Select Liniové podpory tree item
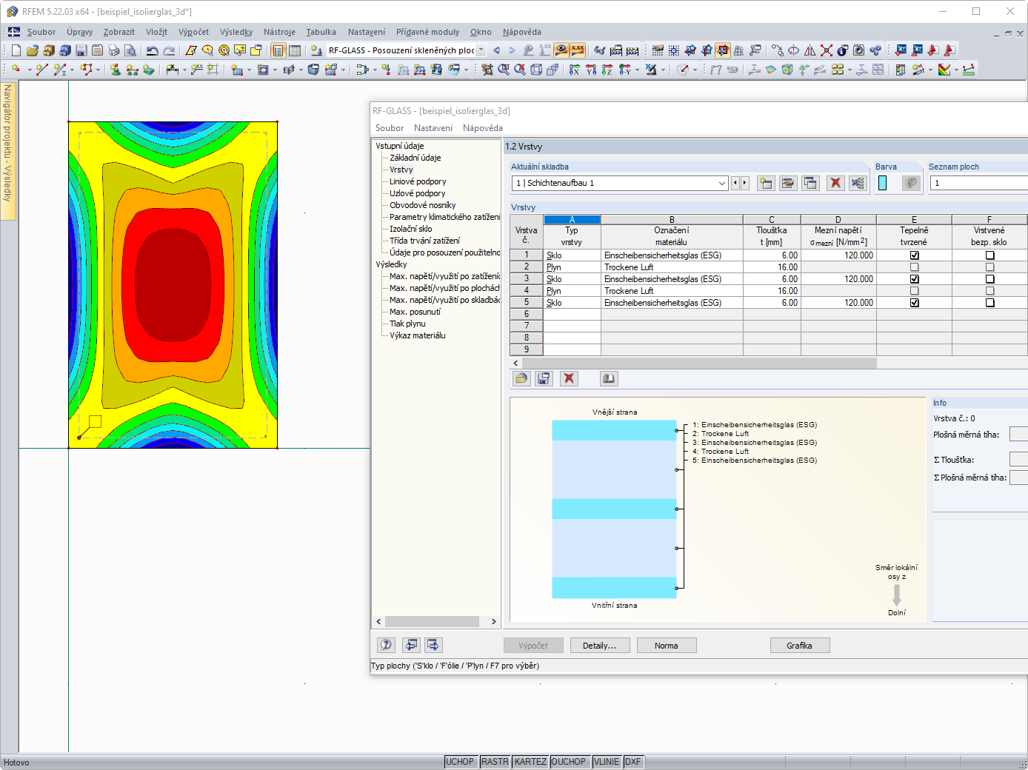The height and width of the screenshot is (770, 1028). [x=418, y=181]
